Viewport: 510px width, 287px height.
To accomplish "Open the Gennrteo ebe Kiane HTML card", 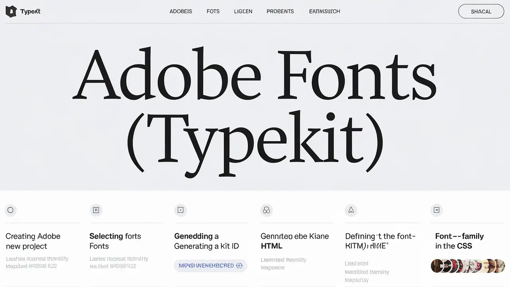I will (295, 241).
